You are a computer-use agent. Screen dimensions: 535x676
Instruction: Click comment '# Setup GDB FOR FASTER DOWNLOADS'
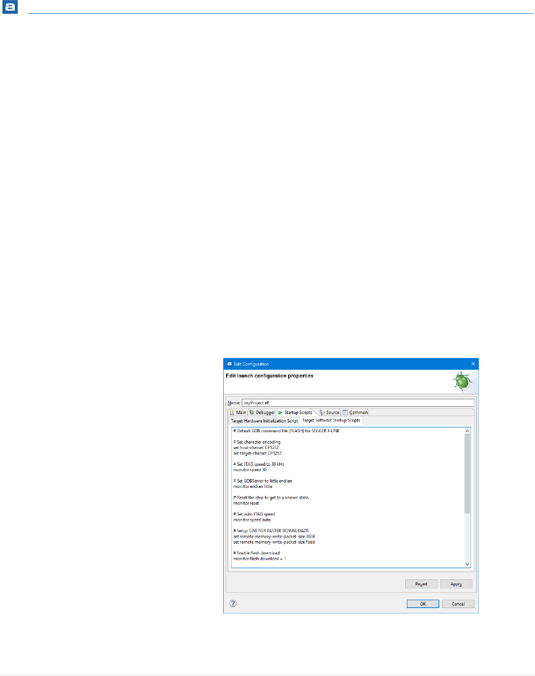(x=271, y=531)
